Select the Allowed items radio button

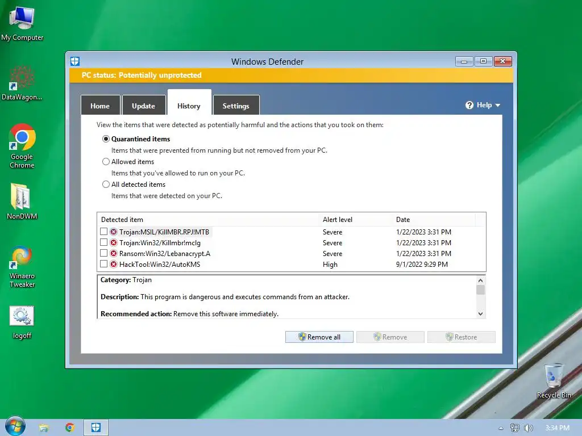(x=106, y=162)
